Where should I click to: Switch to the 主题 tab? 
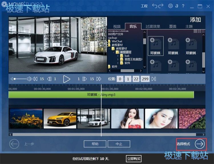[x=189, y=26]
